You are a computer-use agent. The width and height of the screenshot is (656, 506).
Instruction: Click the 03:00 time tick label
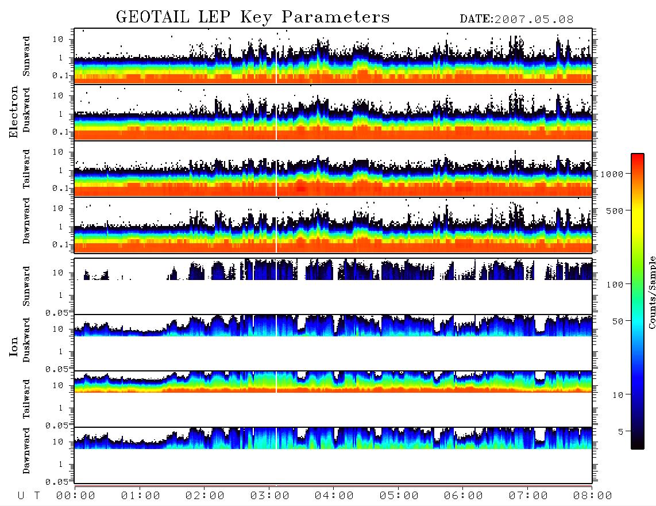[269, 496]
